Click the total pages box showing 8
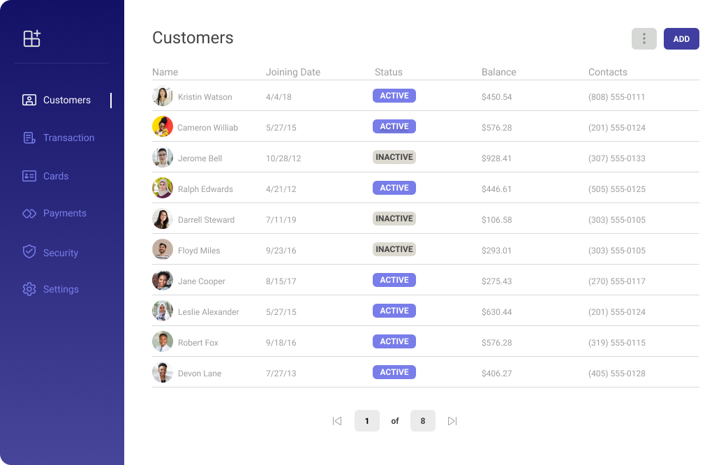721x465 pixels. (x=422, y=421)
